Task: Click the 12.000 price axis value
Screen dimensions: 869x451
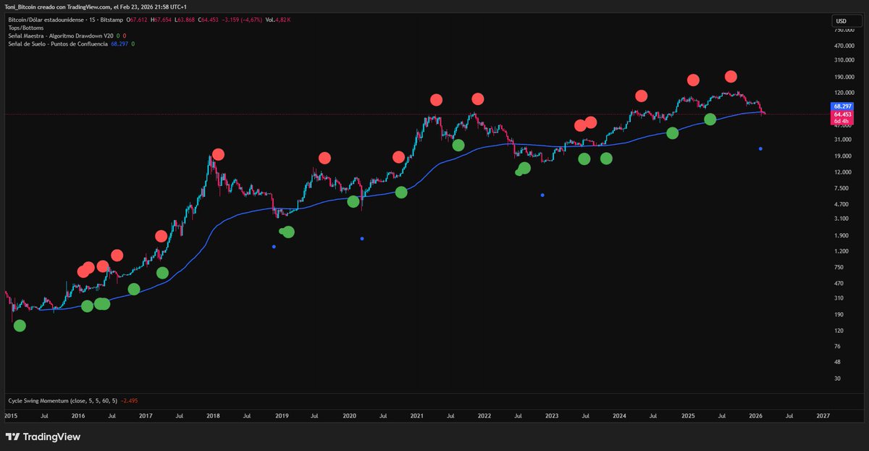Action: click(x=841, y=172)
